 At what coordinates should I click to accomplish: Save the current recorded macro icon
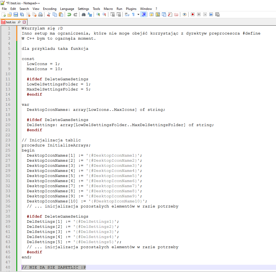[x=217, y=14]
